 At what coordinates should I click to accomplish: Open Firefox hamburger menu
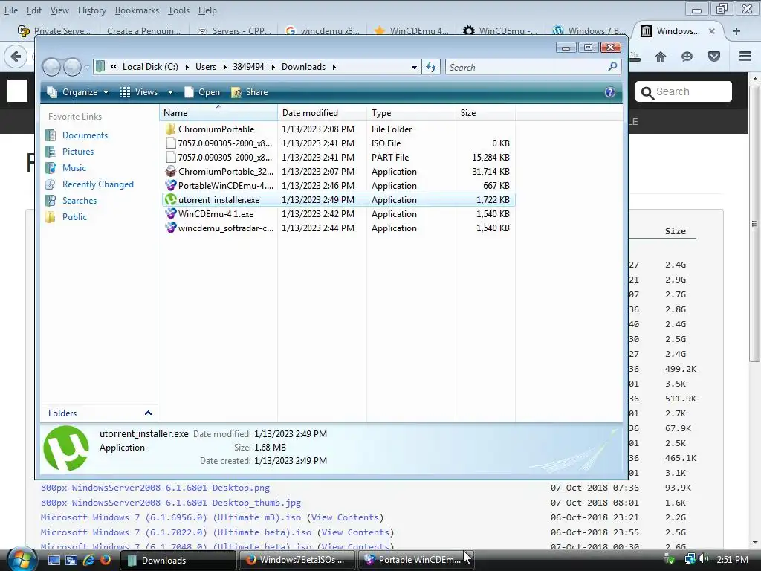(745, 57)
